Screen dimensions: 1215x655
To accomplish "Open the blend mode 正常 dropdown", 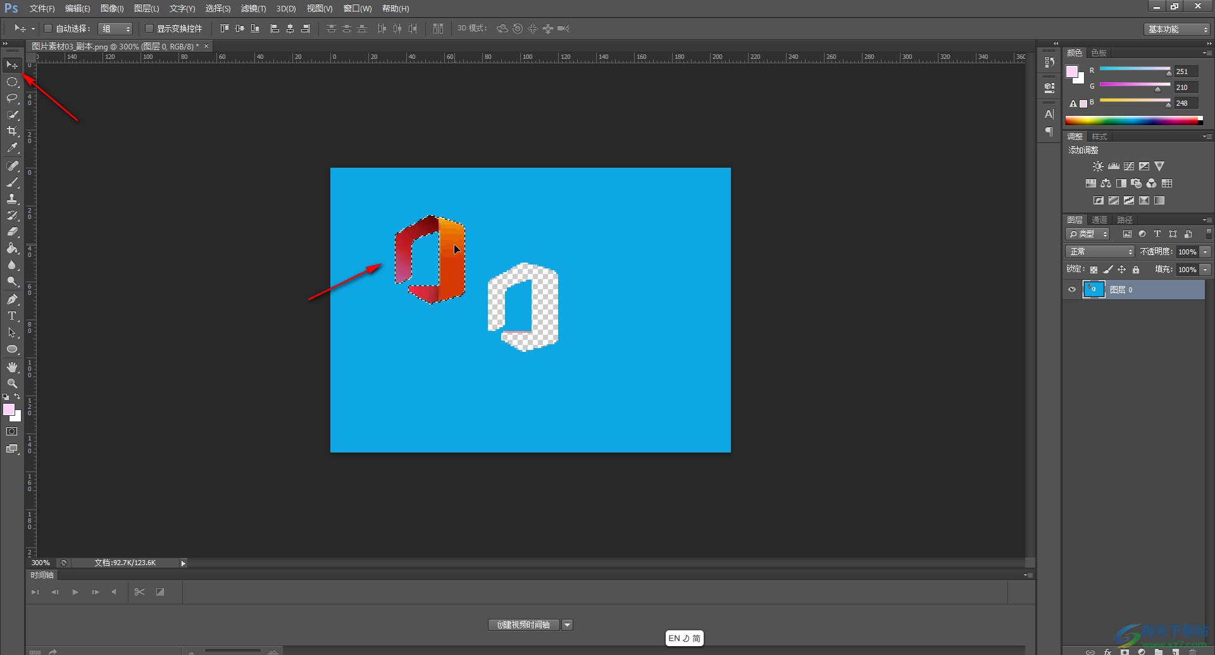I will (x=1100, y=252).
